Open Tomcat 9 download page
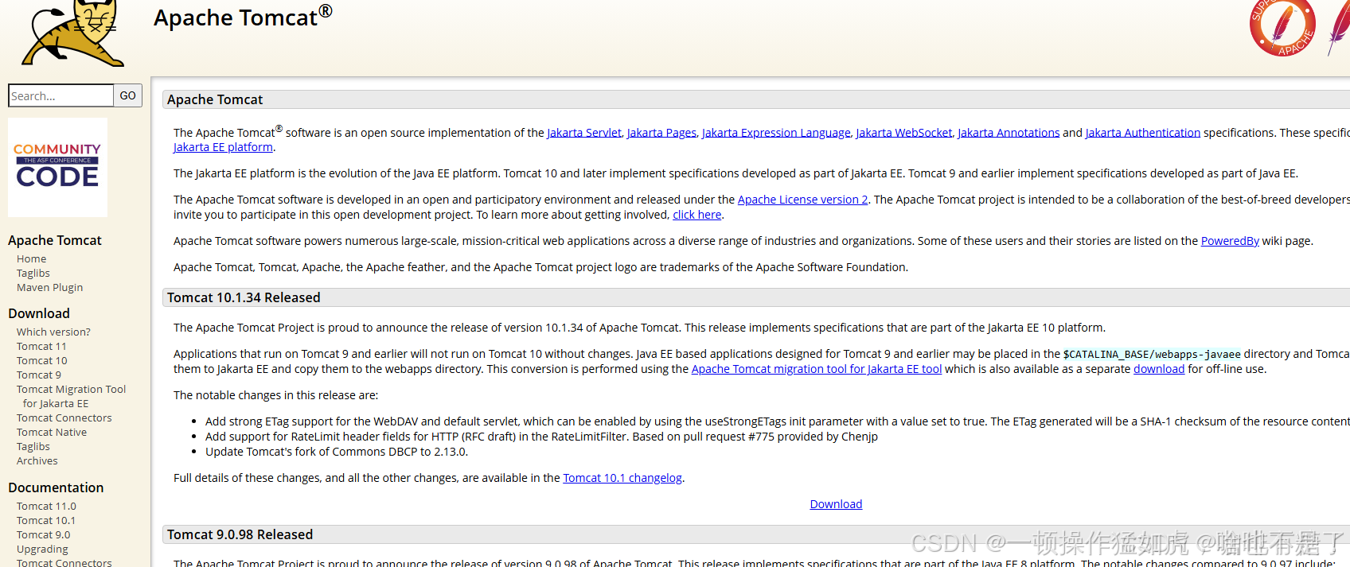The image size is (1350, 567). (x=39, y=375)
